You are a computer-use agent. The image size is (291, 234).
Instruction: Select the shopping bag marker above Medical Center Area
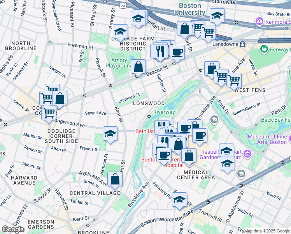tap(189, 156)
